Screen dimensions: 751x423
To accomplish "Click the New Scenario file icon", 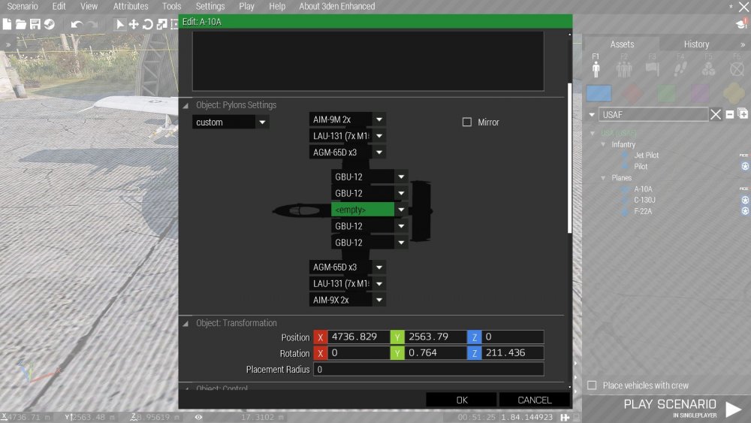I will click(8, 24).
